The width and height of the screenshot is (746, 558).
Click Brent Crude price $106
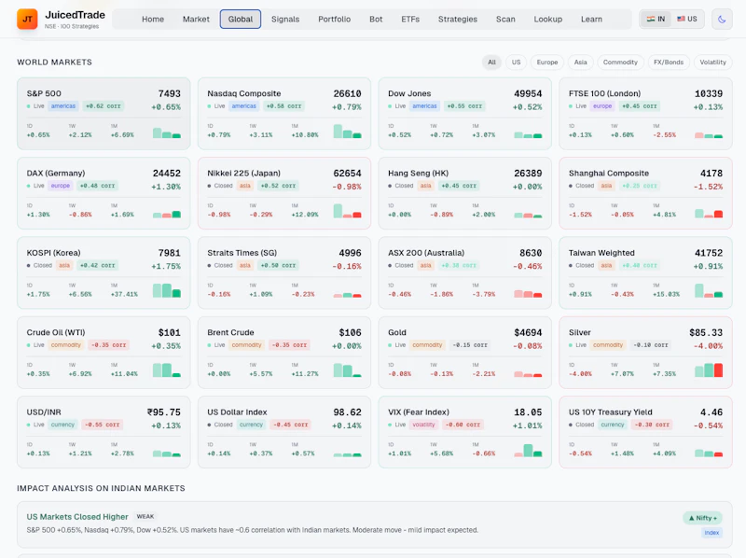[351, 332]
